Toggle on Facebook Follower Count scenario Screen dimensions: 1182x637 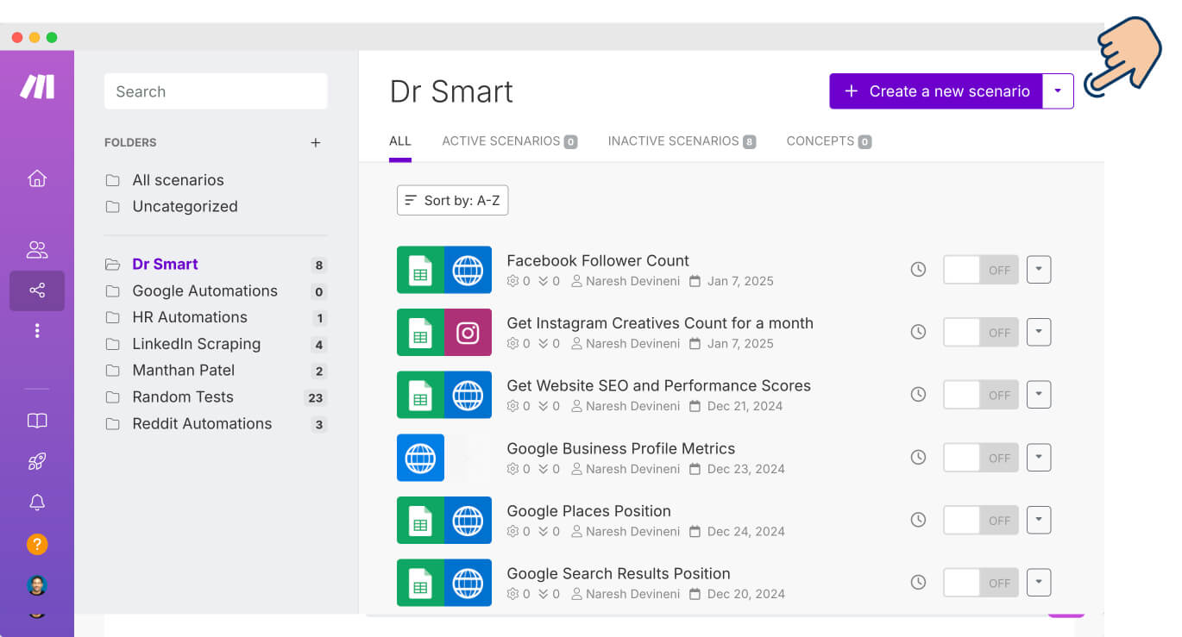[981, 270]
